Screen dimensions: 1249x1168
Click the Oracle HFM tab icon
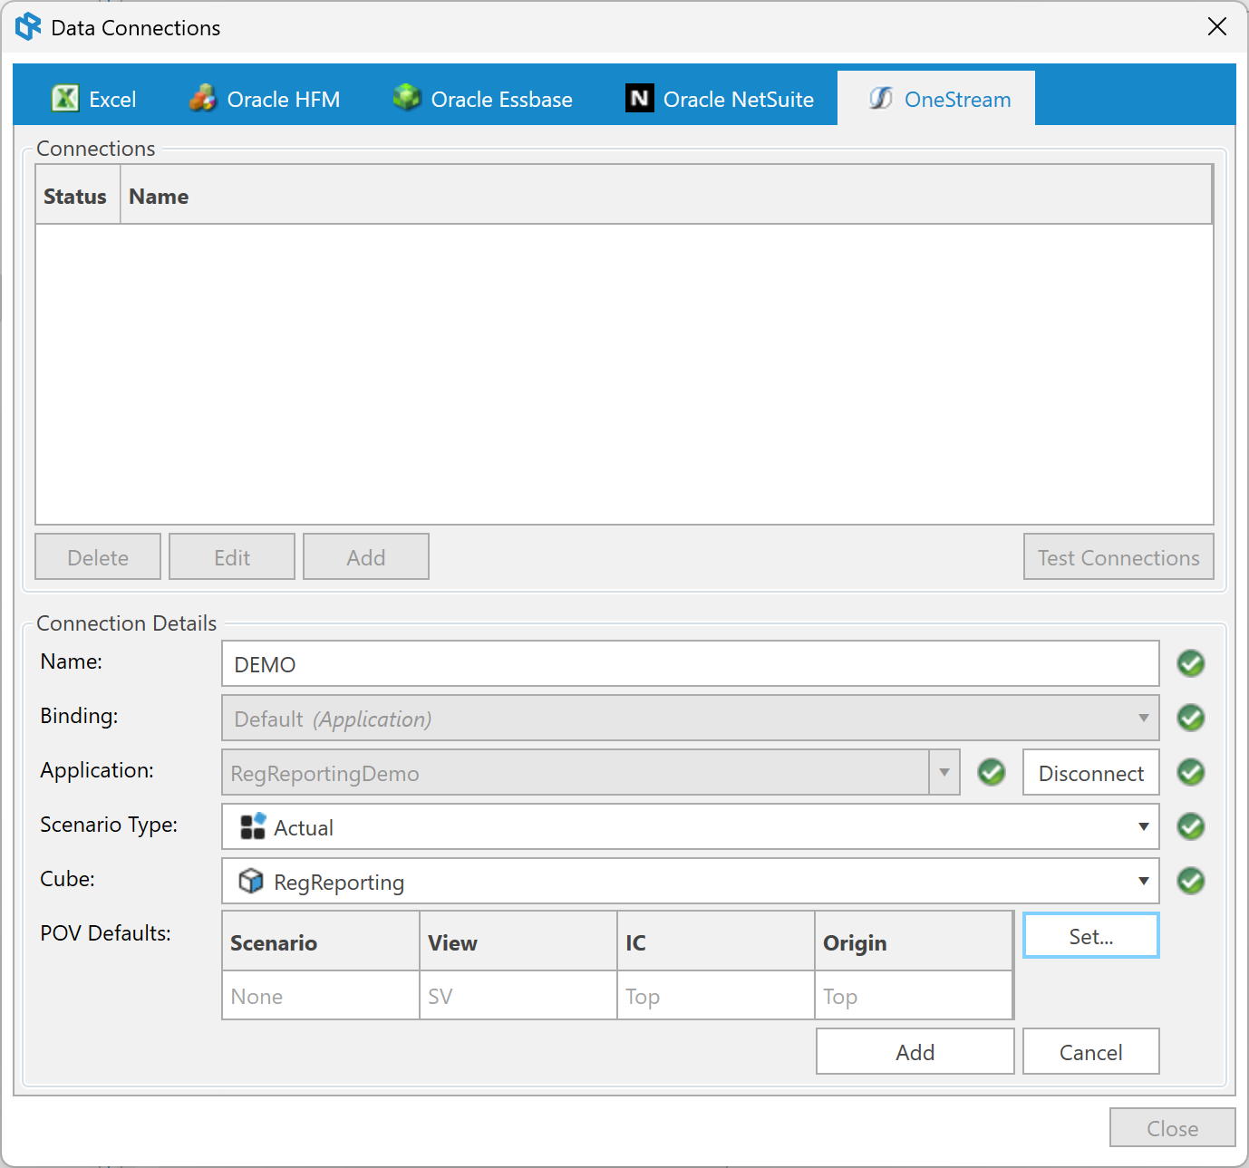(203, 98)
